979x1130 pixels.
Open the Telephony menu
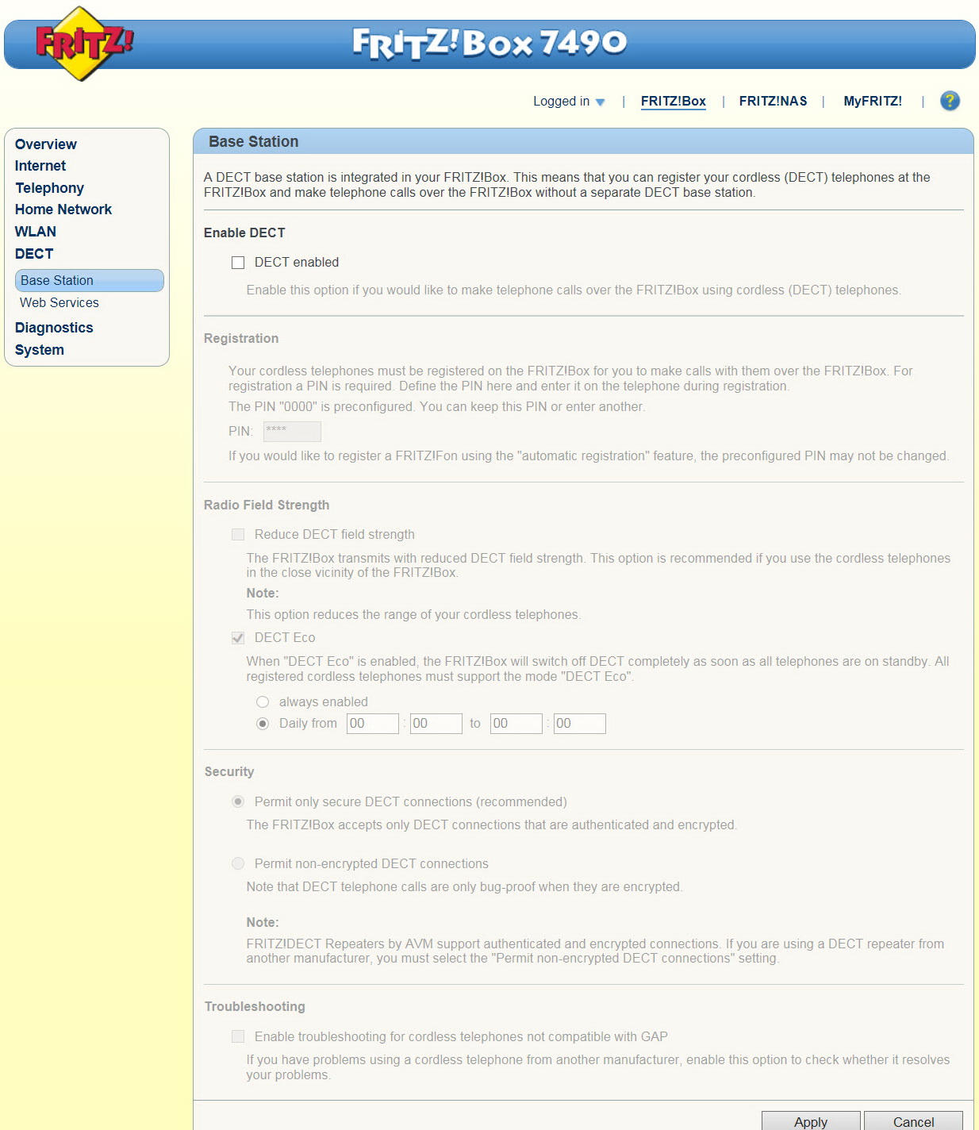pos(49,188)
